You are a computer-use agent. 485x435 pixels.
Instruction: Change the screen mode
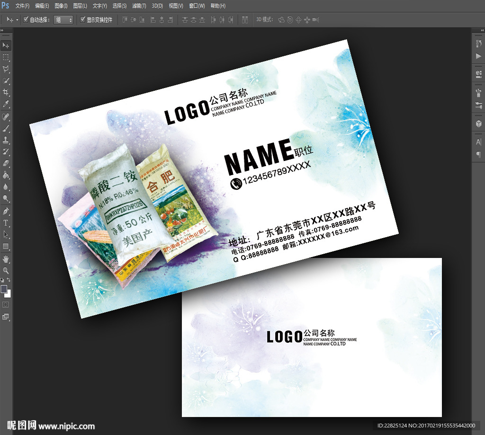coord(6,317)
